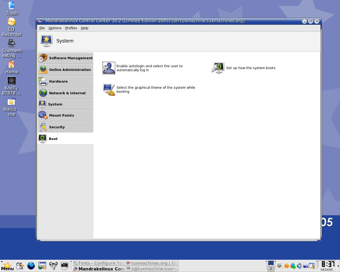Close the Mandrakelinux Control Center window
Image resolution: width=340 pixels, height=272 pixels.
pyautogui.click(x=317, y=21)
